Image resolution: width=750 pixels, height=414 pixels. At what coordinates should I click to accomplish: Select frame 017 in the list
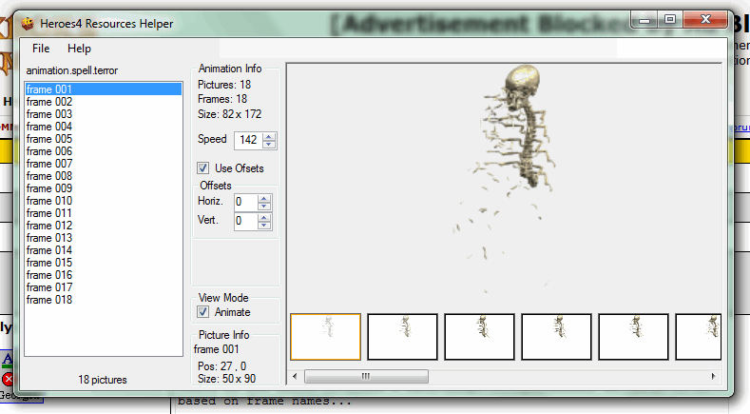[x=104, y=287]
